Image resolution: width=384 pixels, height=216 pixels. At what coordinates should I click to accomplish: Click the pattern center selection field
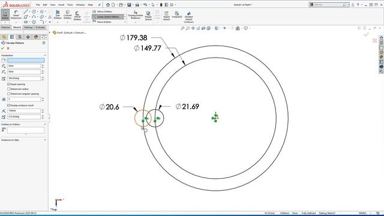pos(26,60)
